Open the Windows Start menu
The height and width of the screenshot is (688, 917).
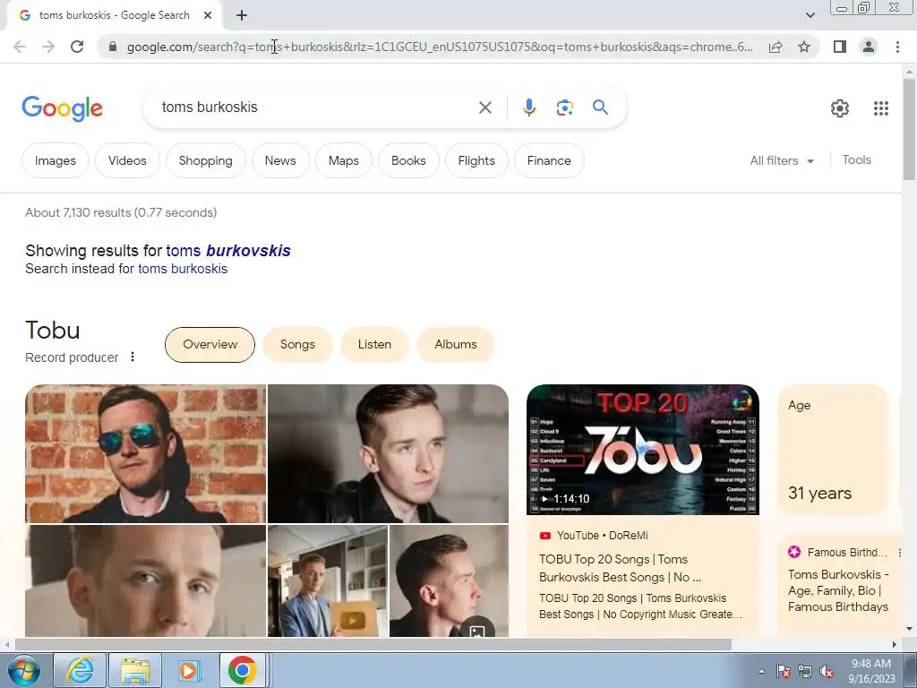23,670
